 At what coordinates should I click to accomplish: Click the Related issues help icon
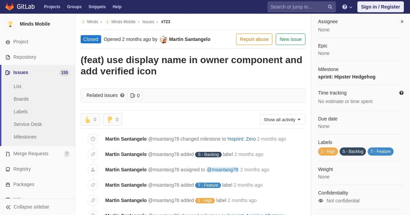coord(122,96)
